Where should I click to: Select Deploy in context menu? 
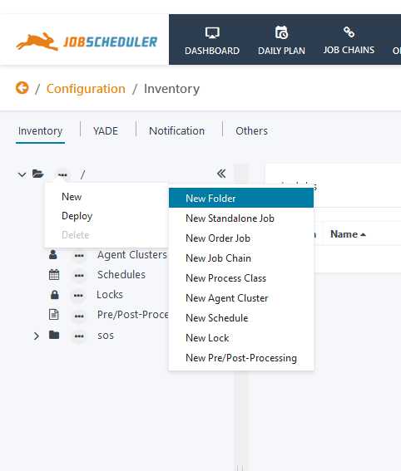[x=77, y=216]
